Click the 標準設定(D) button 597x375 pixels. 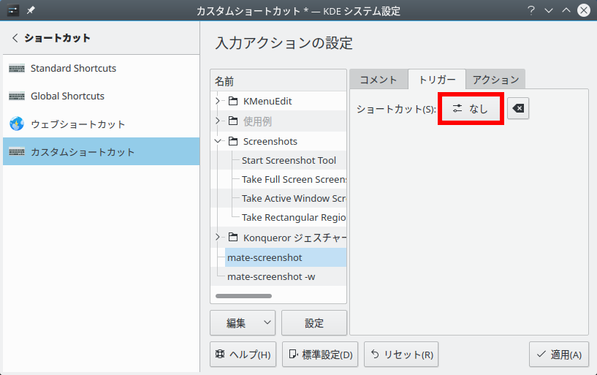click(x=320, y=355)
